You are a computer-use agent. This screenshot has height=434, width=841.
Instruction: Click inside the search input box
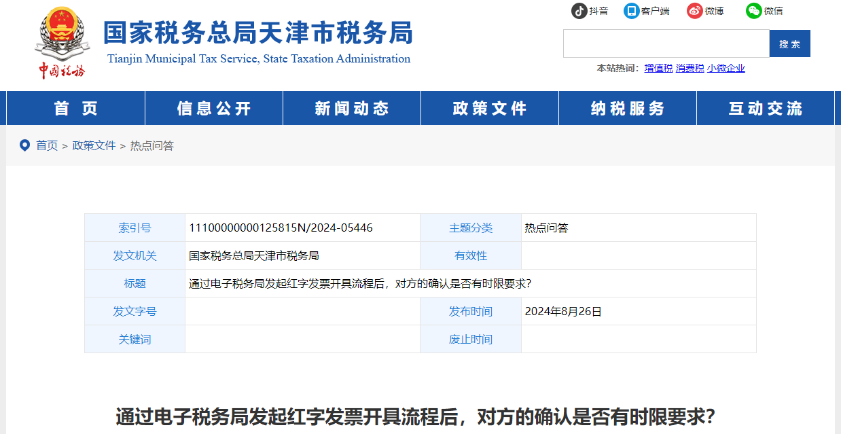coord(666,43)
